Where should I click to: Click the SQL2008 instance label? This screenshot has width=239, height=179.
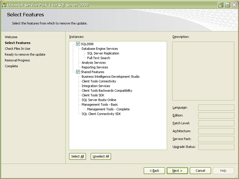pos(87,44)
